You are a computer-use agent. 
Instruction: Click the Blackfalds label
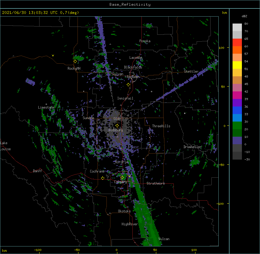point(133,67)
